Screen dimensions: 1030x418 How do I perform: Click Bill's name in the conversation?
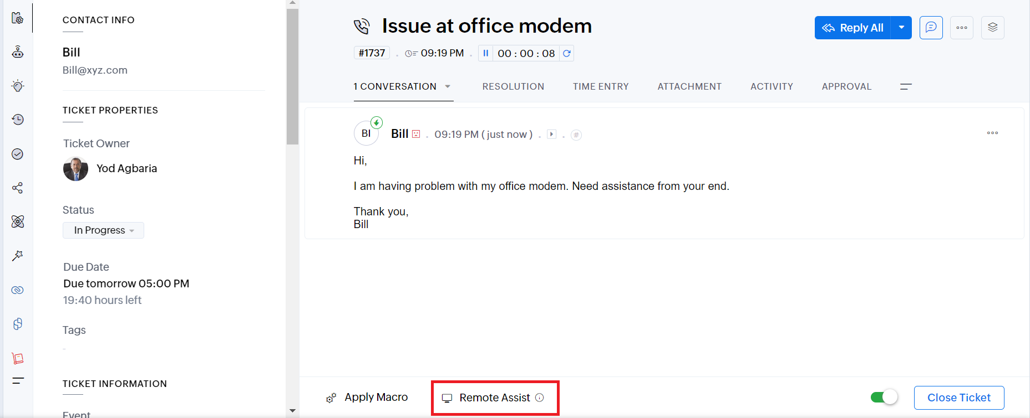click(400, 133)
